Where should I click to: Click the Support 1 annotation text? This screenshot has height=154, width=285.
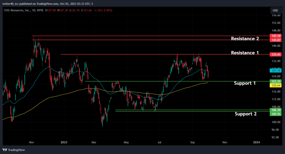tap(245, 83)
